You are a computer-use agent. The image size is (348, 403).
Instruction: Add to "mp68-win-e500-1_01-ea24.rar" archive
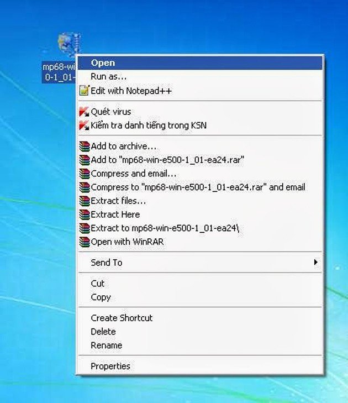pyautogui.click(x=167, y=160)
